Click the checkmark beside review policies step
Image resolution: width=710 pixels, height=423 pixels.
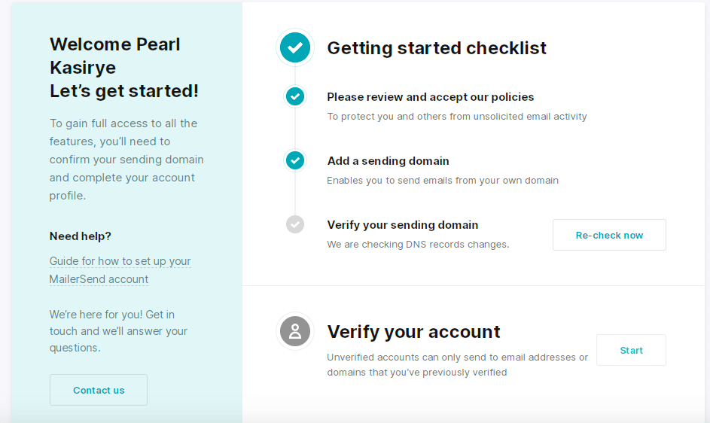point(295,96)
